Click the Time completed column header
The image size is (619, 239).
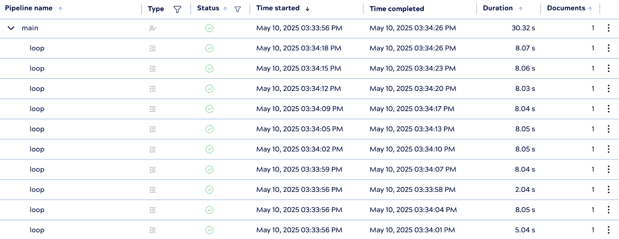click(x=397, y=9)
